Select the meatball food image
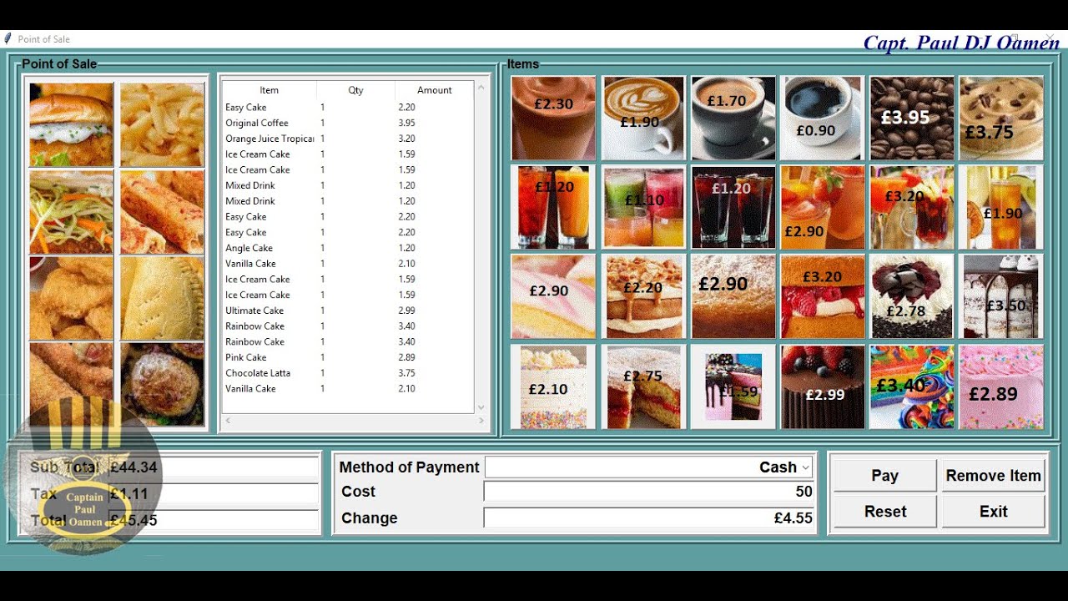This screenshot has width=1068, height=601. [162, 384]
